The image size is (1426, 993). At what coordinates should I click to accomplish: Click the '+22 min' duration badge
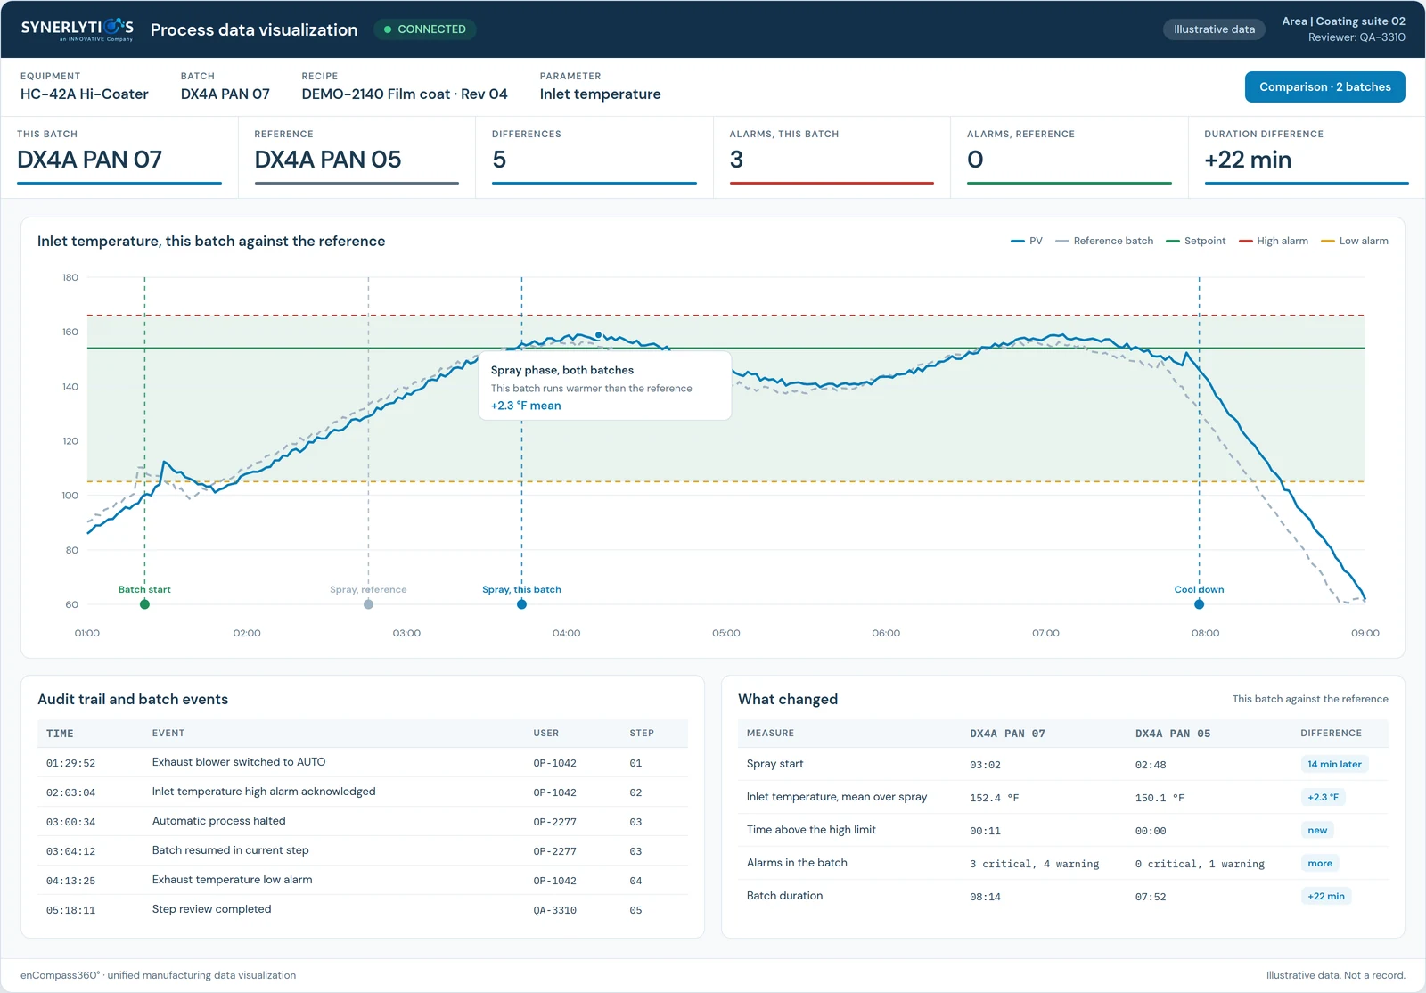(1326, 896)
